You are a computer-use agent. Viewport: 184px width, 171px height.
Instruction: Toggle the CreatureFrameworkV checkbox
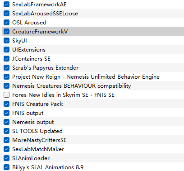[x=6, y=32]
